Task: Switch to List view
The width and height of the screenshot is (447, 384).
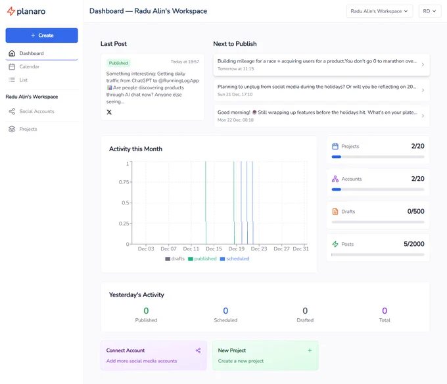Action: click(x=41, y=80)
